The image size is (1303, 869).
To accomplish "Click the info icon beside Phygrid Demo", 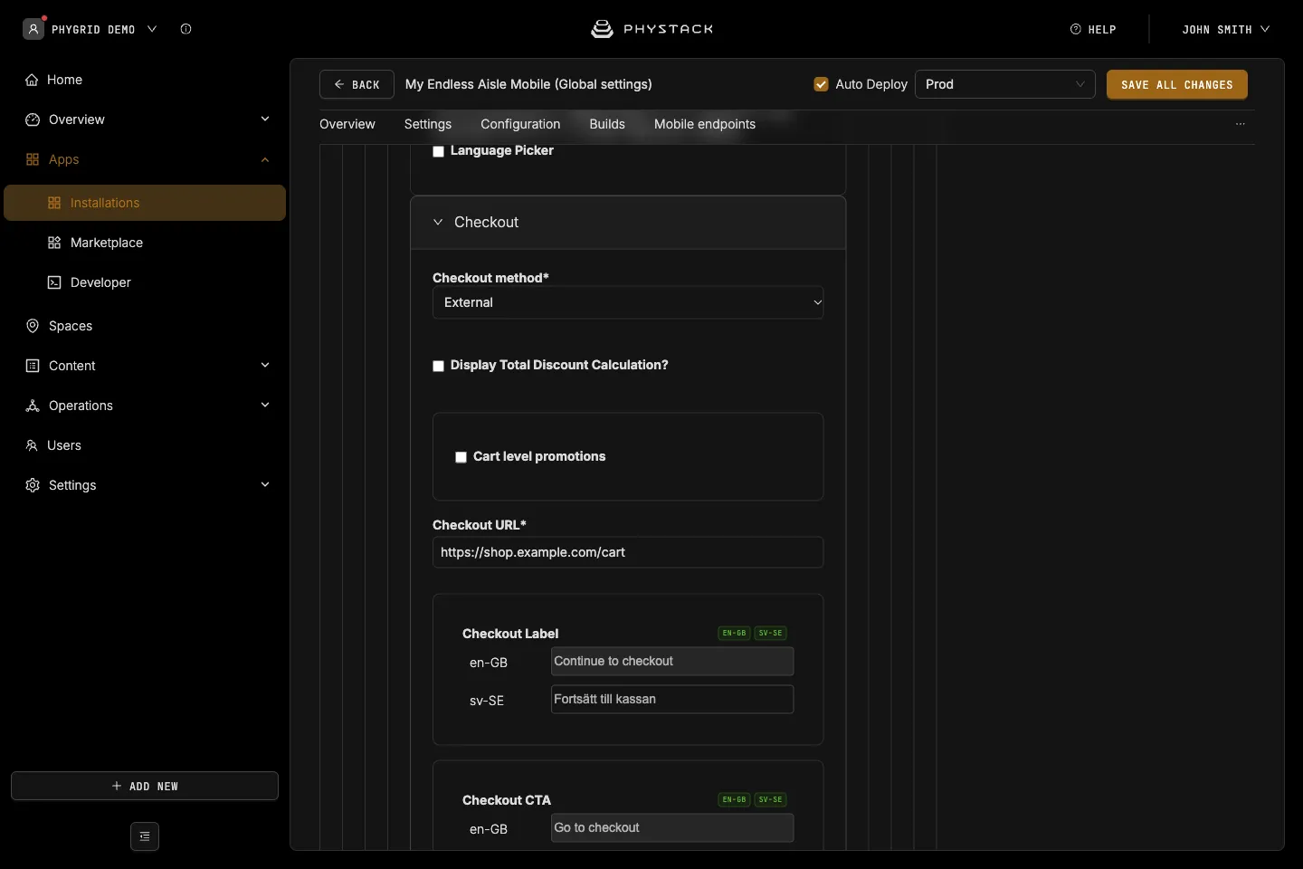I will (186, 29).
